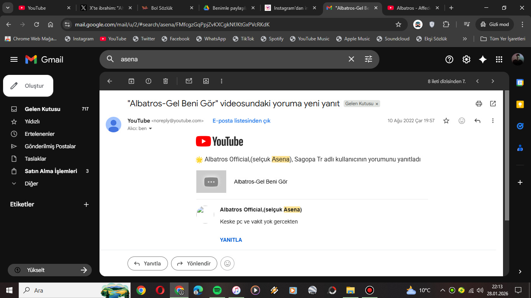Open more options menu for this message
The width and height of the screenshot is (531, 298).
click(x=493, y=121)
